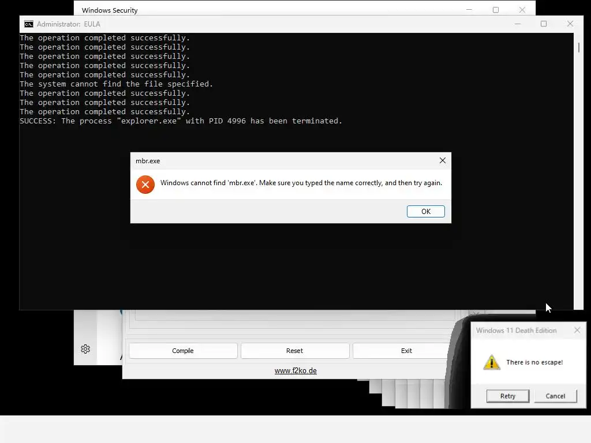Click the 'explorer.exe has been terminated' line
The width and height of the screenshot is (591, 443).
pos(181,121)
